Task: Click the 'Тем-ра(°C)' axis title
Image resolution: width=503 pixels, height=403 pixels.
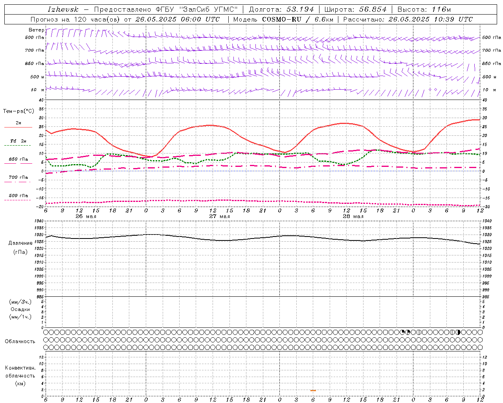Action: tap(18, 111)
